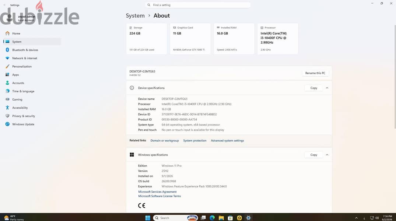Select the Installed on date 9/1/2026
The image size is (396, 221).
point(167,176)
